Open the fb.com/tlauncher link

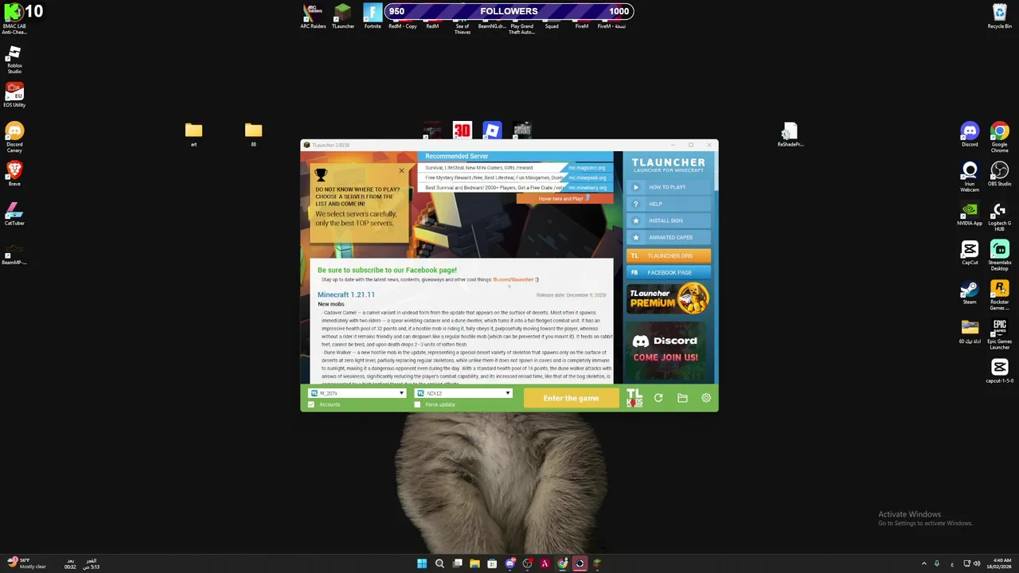click(513, 279)
